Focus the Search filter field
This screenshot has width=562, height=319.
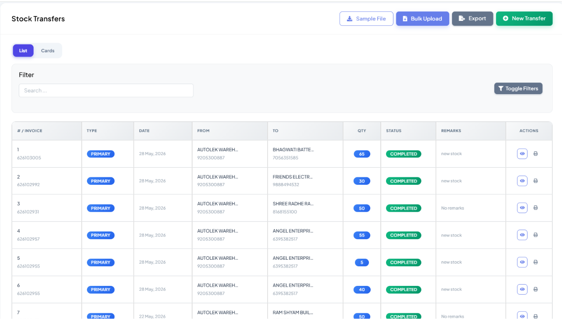pyautogui.click(x=106, y=91)
